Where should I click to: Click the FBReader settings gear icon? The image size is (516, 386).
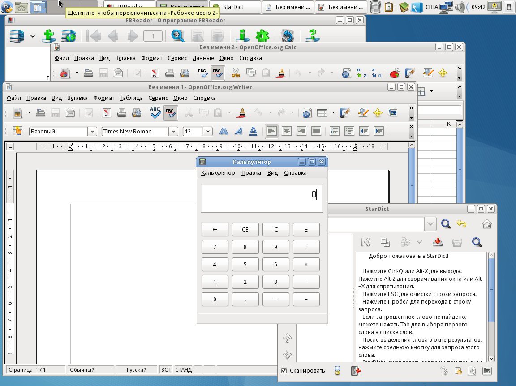pyautogui.click(x=262, y=35)
